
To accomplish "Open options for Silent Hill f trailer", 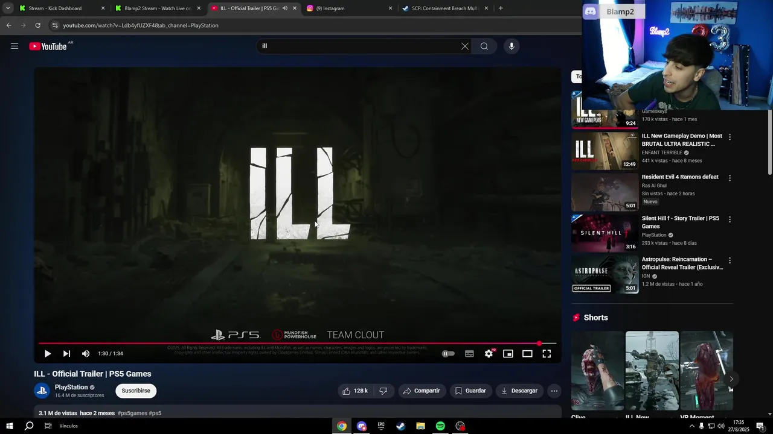I will 730,219.
